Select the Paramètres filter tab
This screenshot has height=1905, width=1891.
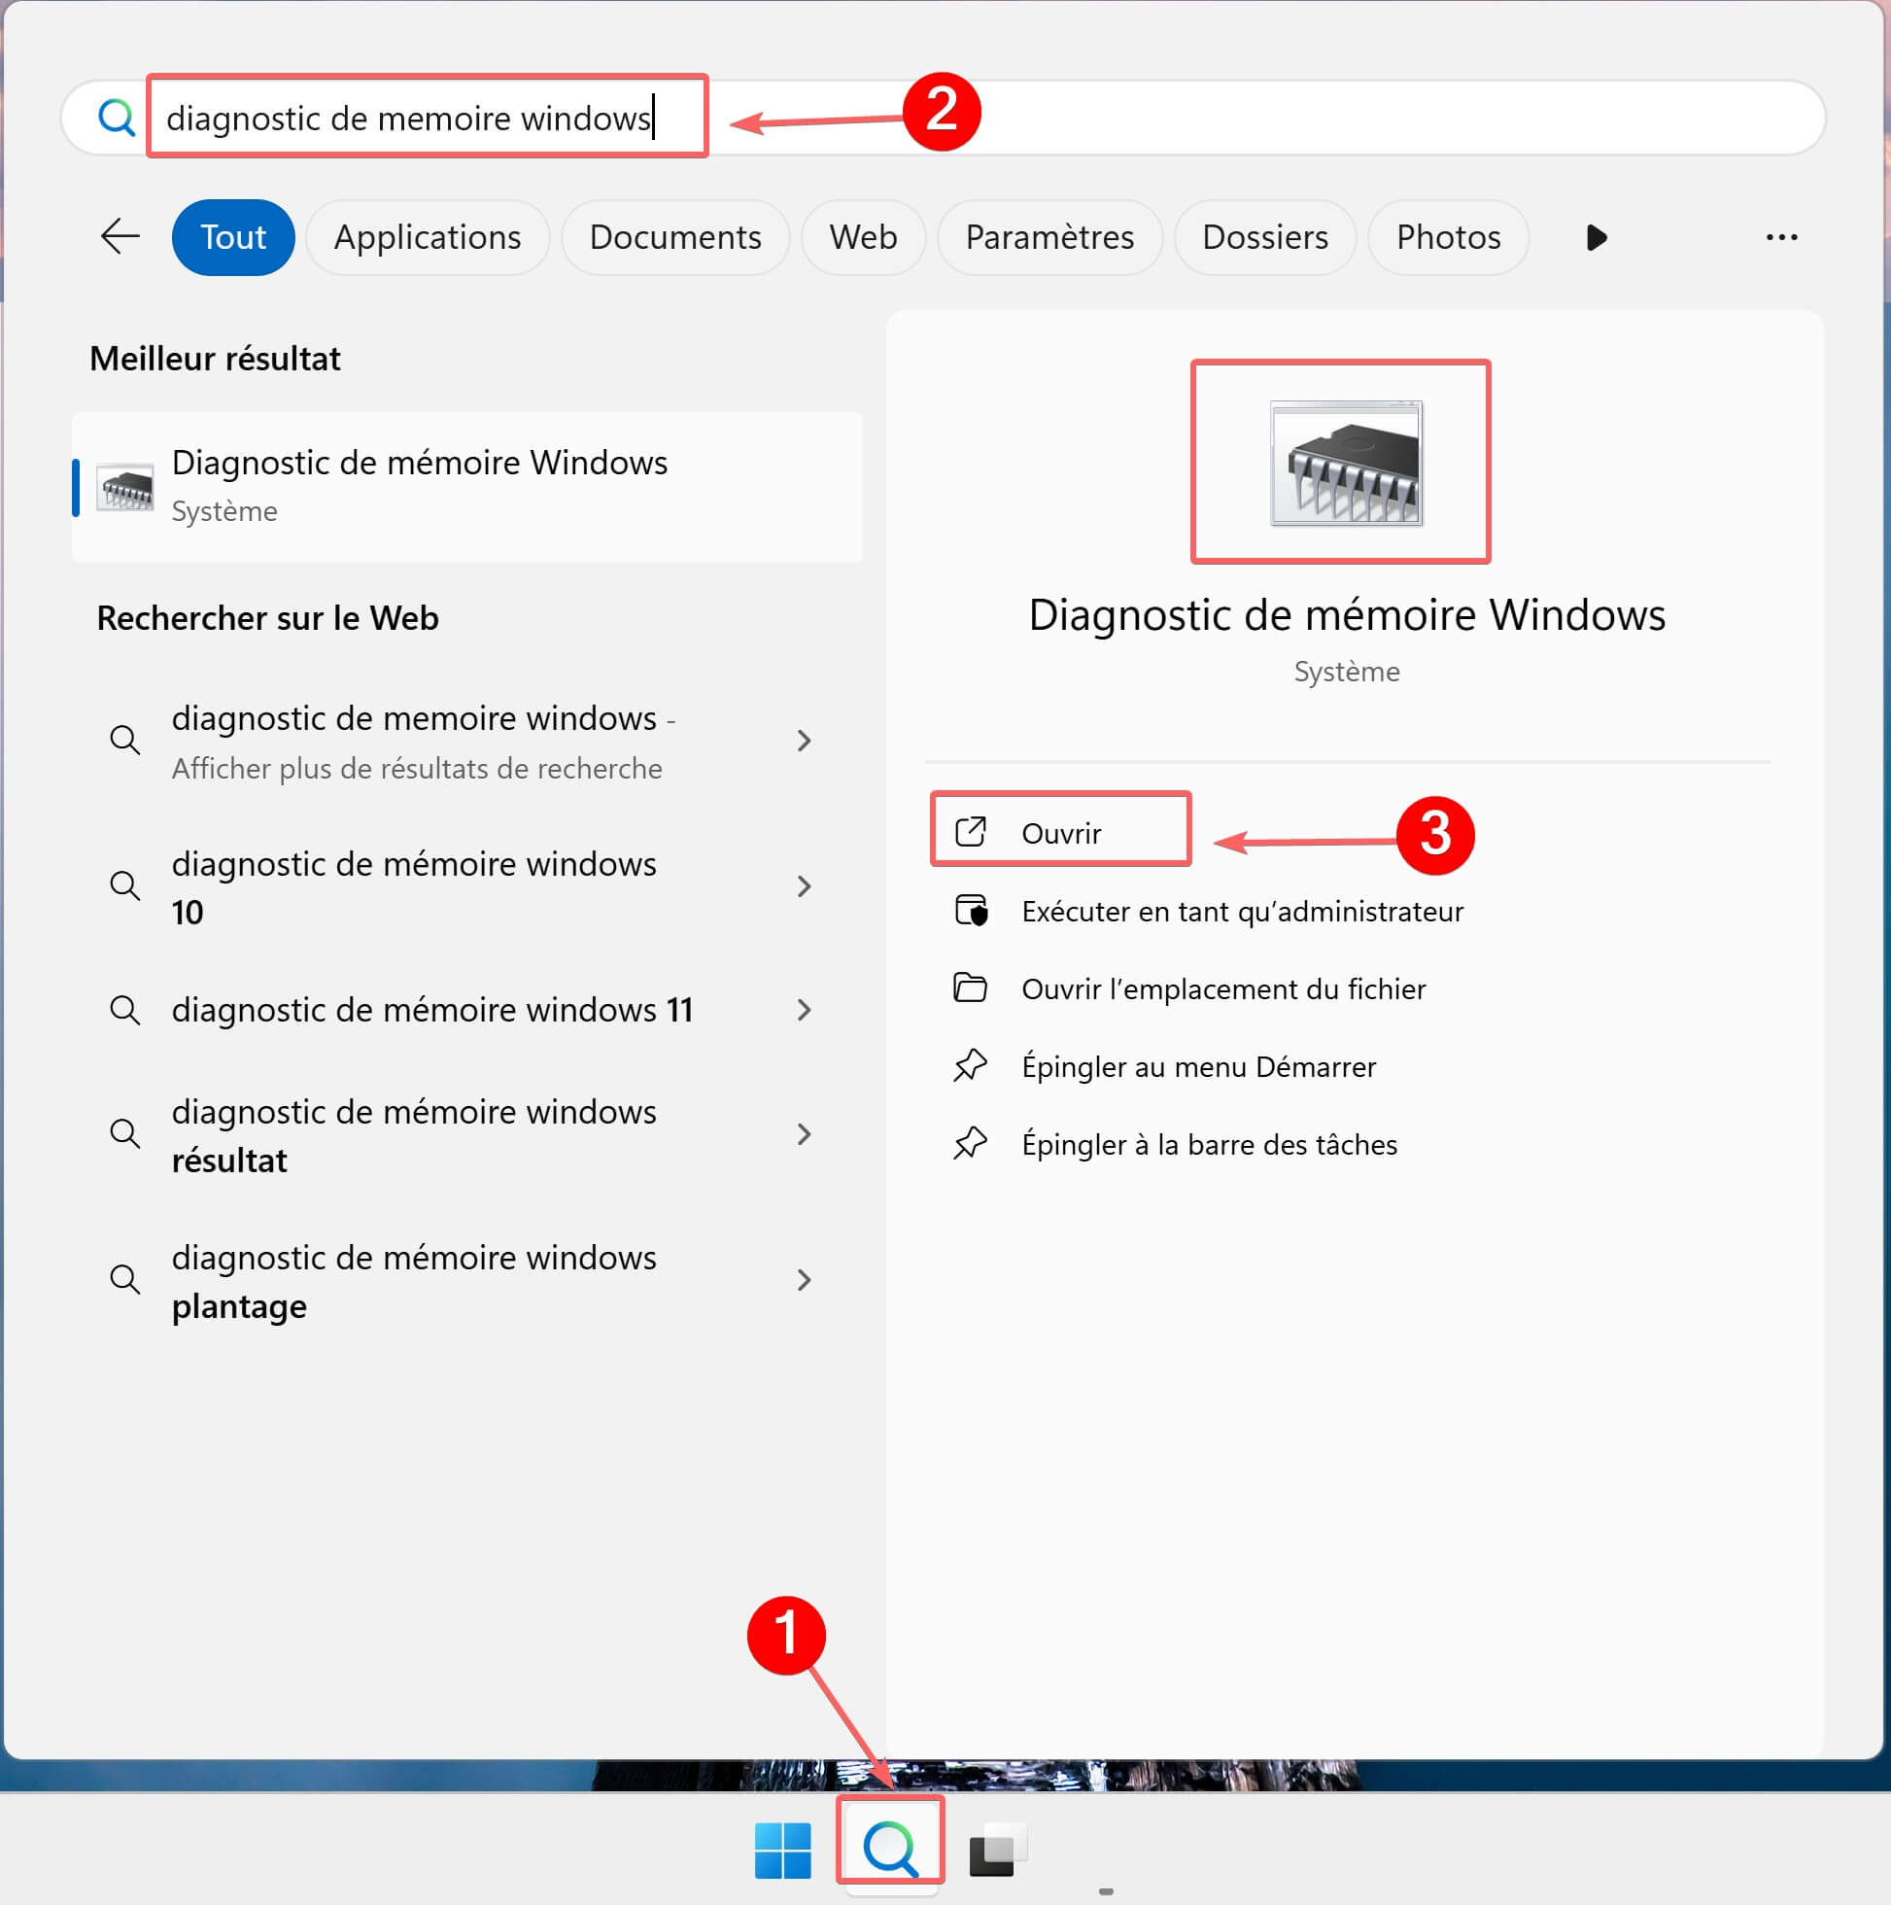(1049, 237)
